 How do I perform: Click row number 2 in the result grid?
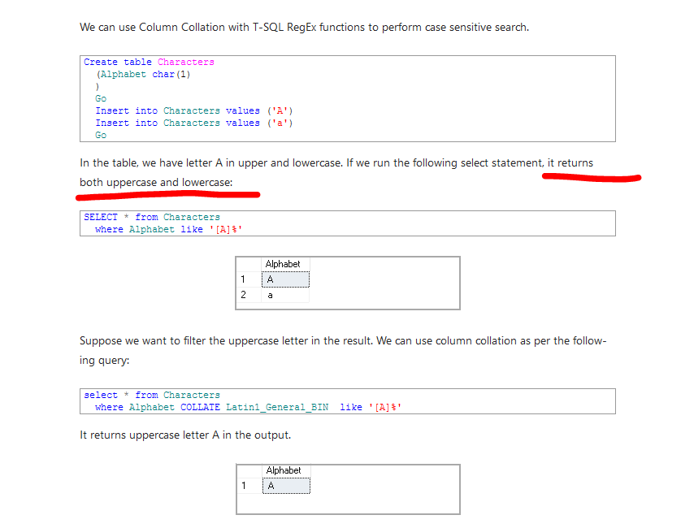[243, 295]
